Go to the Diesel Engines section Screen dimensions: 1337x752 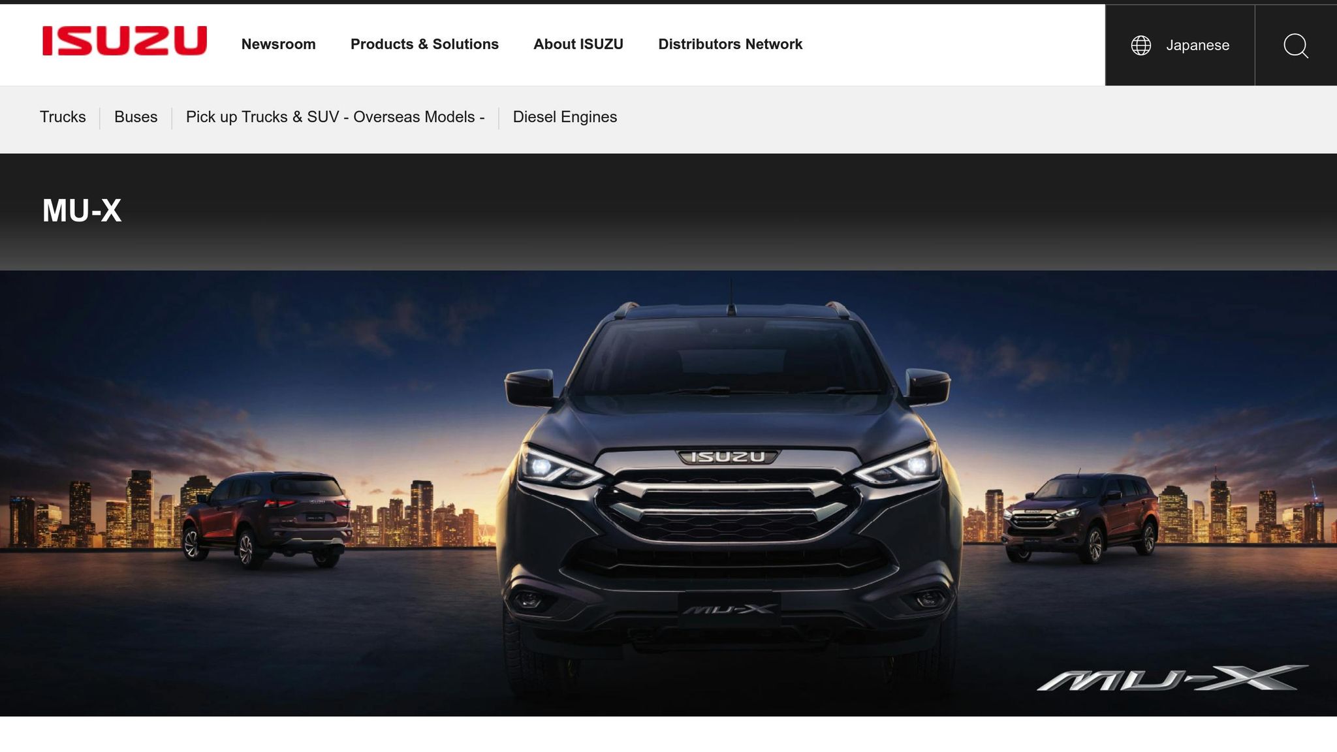click(x=565, y=117)
